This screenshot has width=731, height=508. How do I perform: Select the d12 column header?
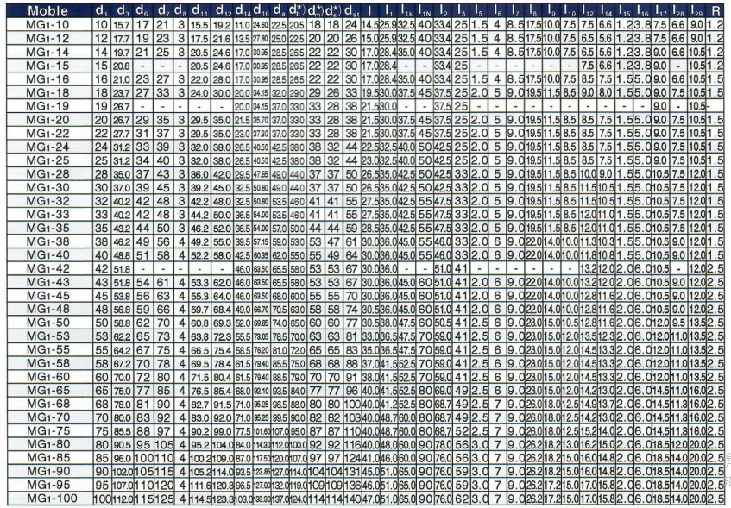coord(221,11)
